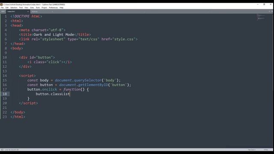Close the index.html tab
This screenshot has height=154, width=274.
(28, 12)
